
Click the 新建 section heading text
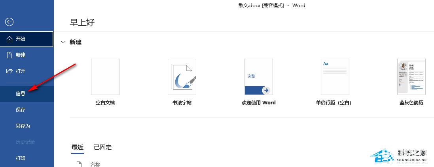[x=76, y=43]
